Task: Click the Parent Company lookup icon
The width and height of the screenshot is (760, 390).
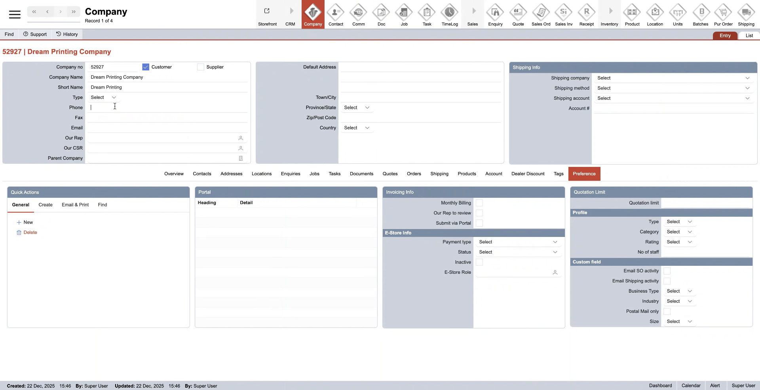Action: tap(241, 158)
